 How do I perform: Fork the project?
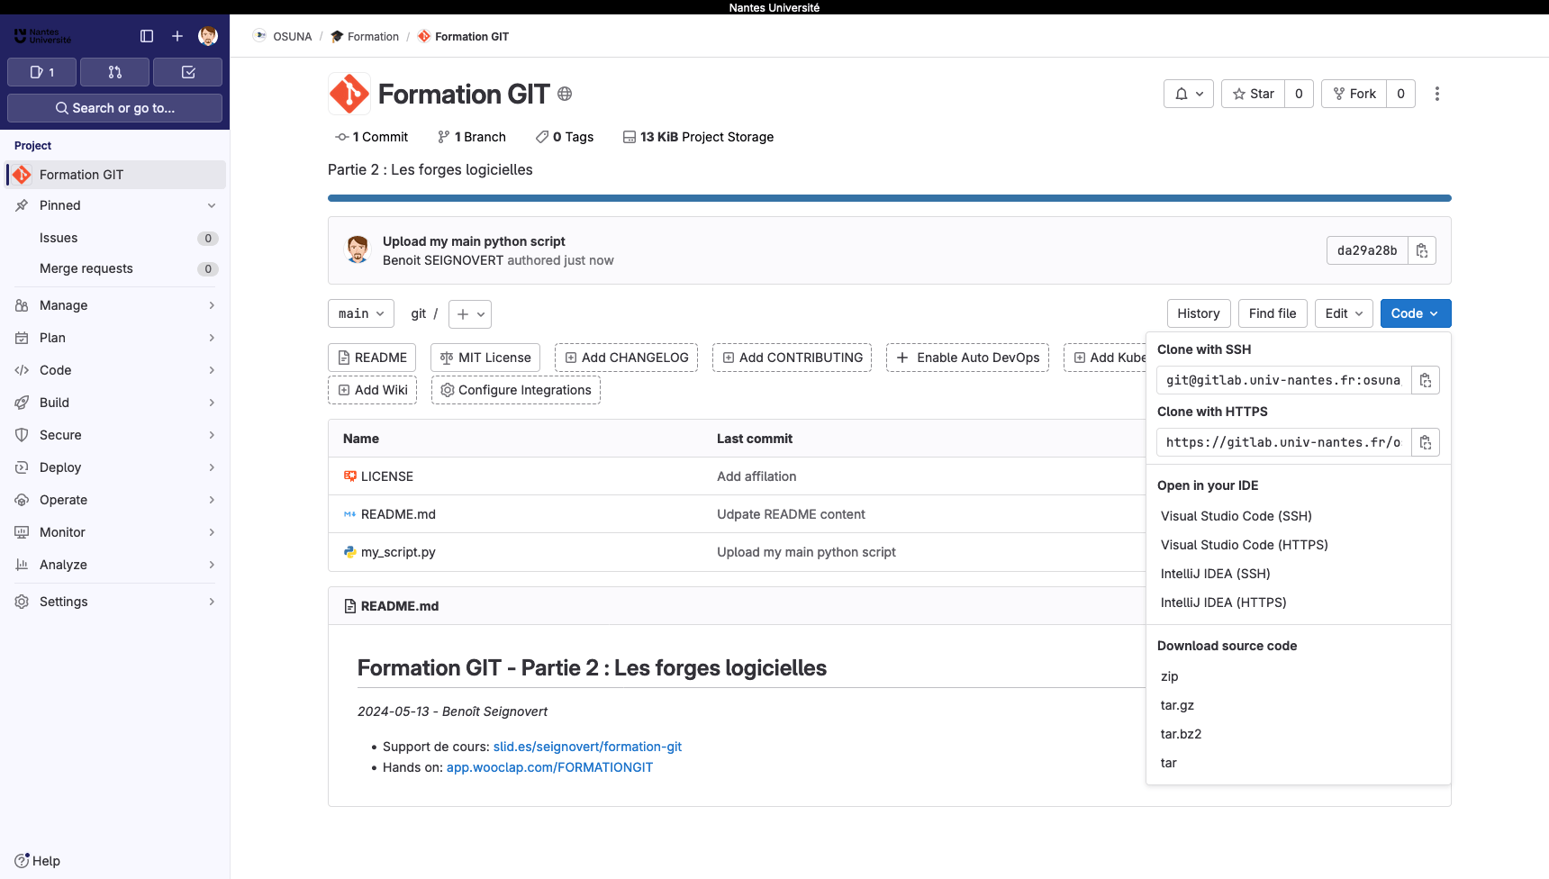(1354, 94)
